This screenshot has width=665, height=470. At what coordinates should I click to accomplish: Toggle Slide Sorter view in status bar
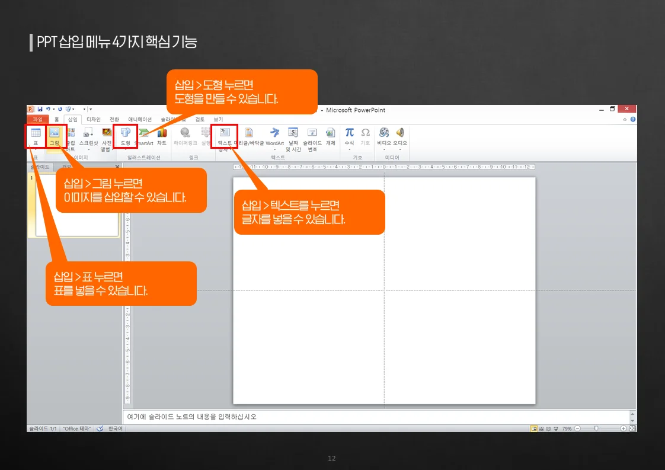[x=541, y=429]
